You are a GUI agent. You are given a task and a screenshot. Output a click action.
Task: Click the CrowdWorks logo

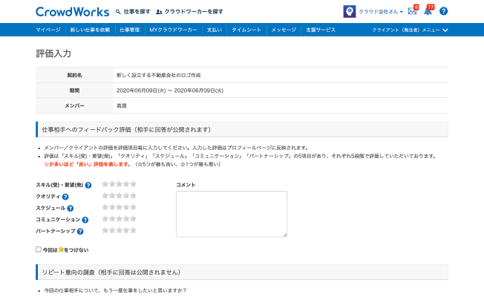click(71, 12)
